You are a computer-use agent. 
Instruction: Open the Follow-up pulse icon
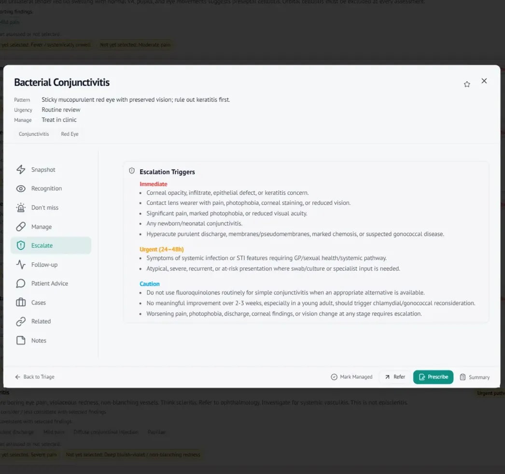[21, 265]
